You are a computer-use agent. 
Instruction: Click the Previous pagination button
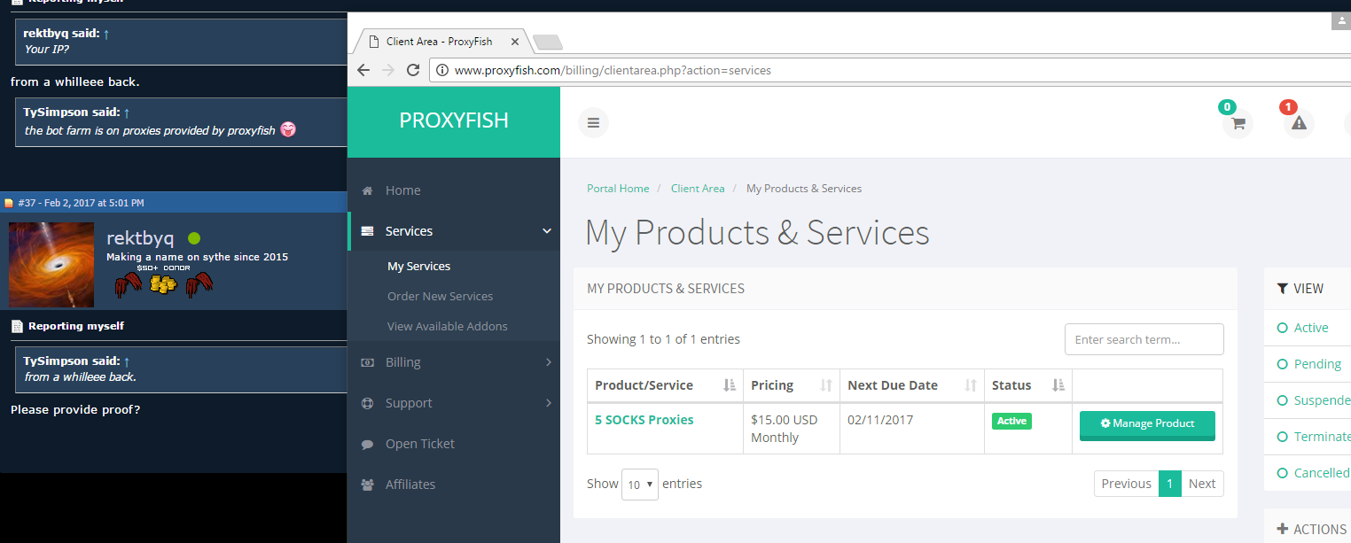point(1126,484)
